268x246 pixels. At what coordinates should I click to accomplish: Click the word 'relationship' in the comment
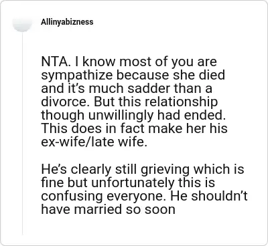(181, 102)
